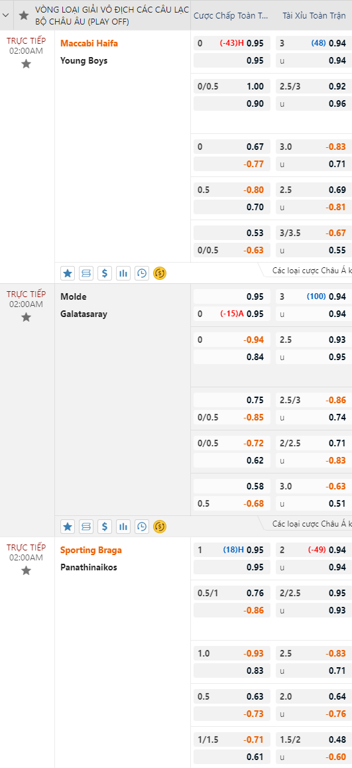Viewport: 352px width, 768px height.
Task: Click gold coin icon under Maccabi Haifa match
Action: (x=160, y=273)
